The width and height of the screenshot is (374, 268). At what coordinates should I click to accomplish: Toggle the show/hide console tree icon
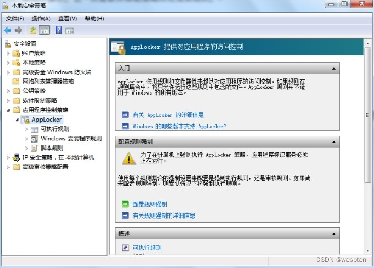pos(45,30)
